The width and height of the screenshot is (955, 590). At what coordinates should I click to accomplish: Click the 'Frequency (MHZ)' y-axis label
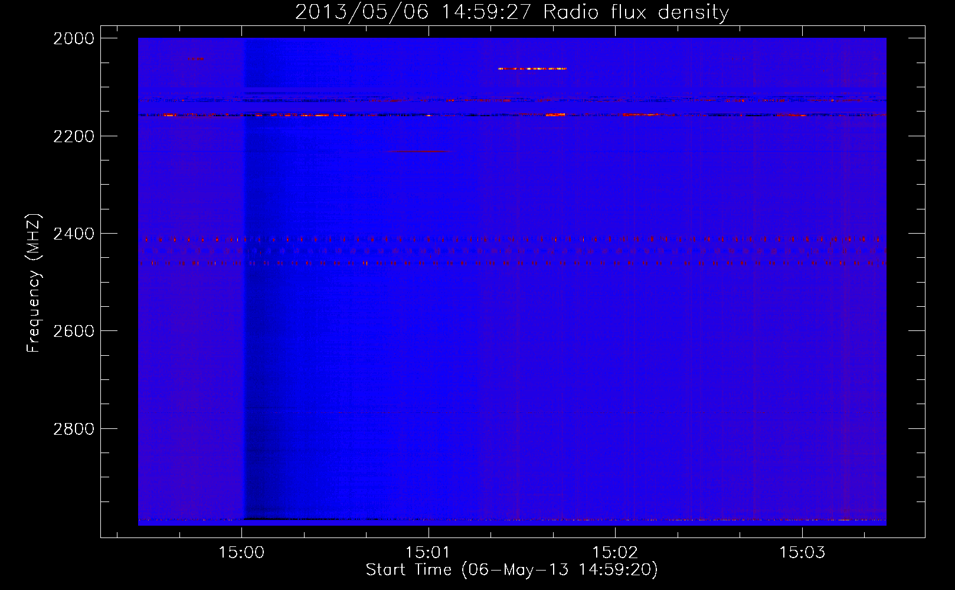pyautogui.click(x=34, y=283)
